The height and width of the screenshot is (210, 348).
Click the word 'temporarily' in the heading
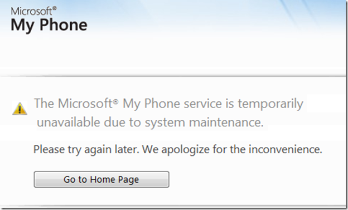point(270,104)
